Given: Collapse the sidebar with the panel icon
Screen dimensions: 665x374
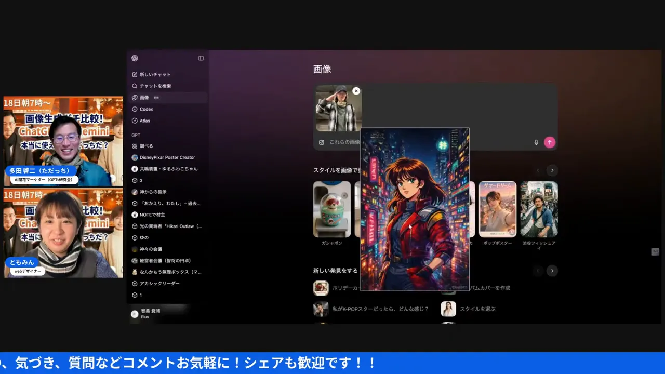Looking at the screenshot, I should (201, 58).
